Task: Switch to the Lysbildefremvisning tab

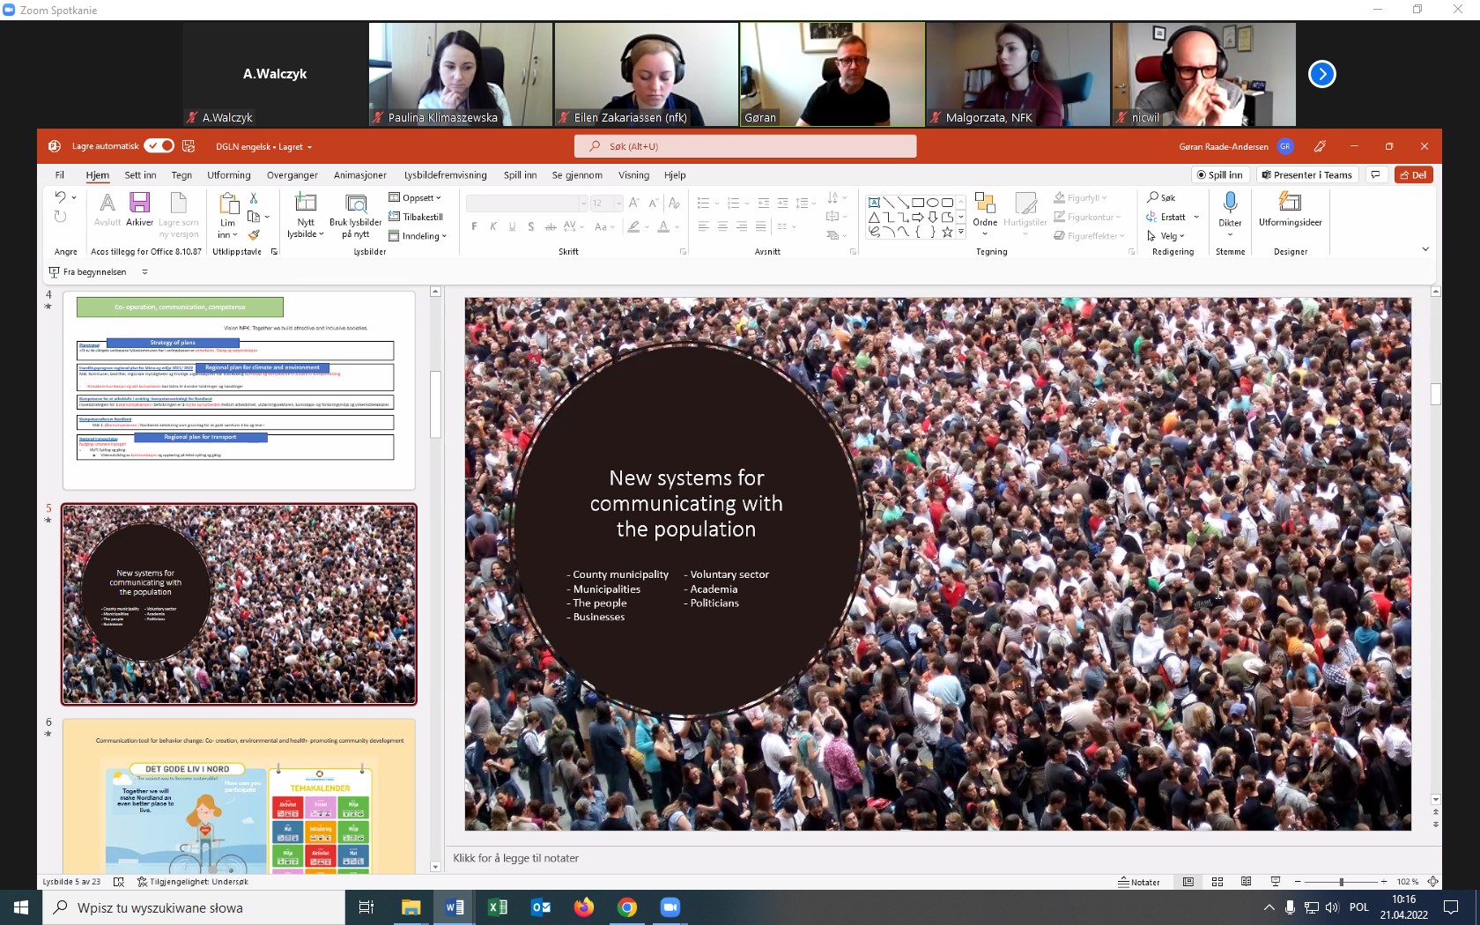Action: pos(446,174)
